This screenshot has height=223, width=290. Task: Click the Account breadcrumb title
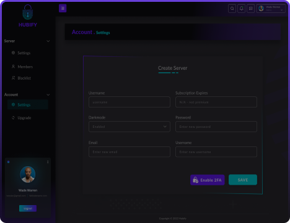(x=82, y=32)
